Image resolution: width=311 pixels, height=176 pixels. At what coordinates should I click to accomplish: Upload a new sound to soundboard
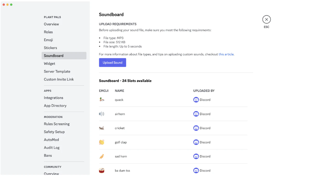(112, 62)
